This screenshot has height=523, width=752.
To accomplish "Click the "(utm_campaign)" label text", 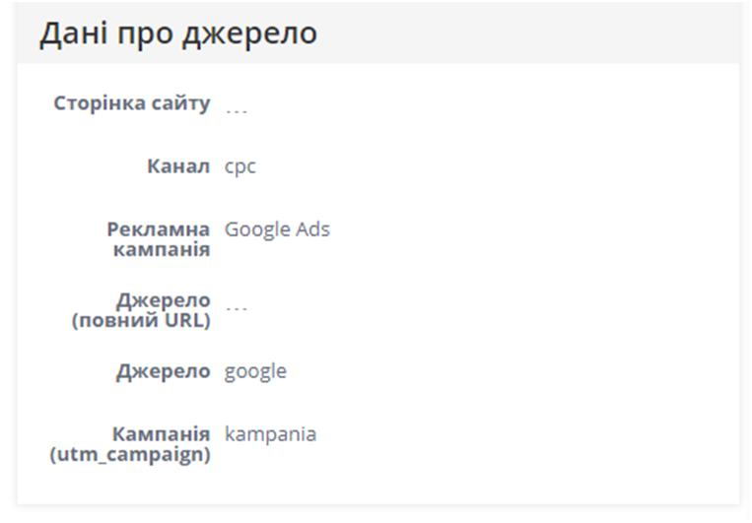I will tap(130, 454).
